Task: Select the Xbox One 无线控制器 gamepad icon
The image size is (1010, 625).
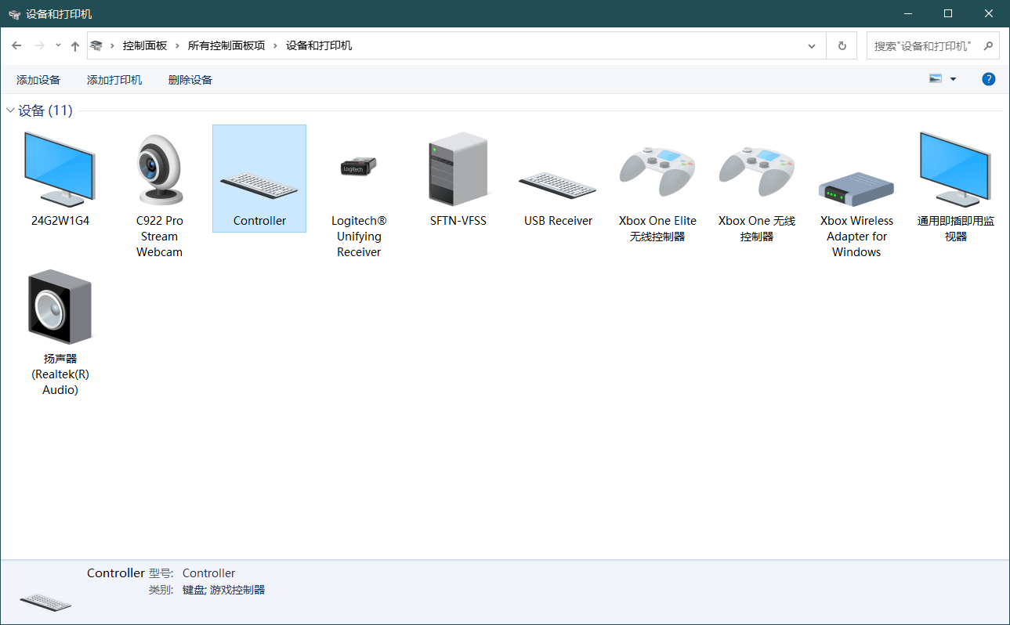Action: coord(757,170)
